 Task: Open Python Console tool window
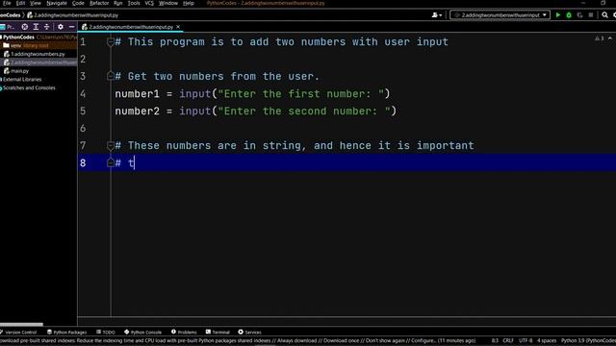[x=142, y=332]
